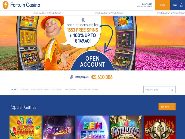Screen dimensions: 185x139
Task: Select the TABLE GAMES tab
Action: 70,89
